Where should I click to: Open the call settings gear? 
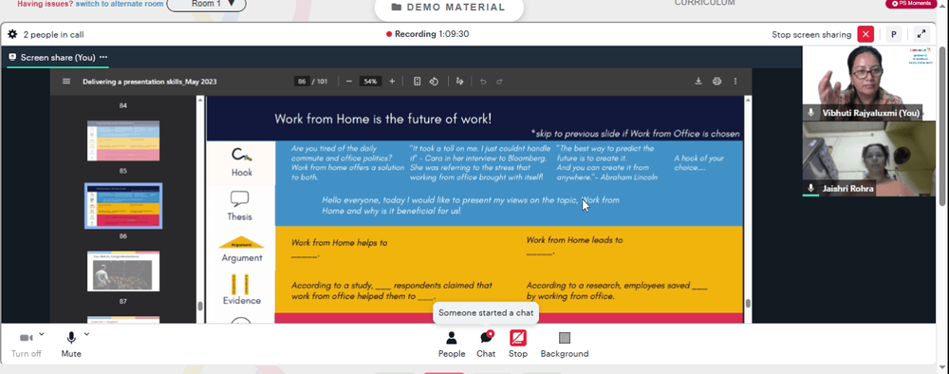[x=12, y=34]
